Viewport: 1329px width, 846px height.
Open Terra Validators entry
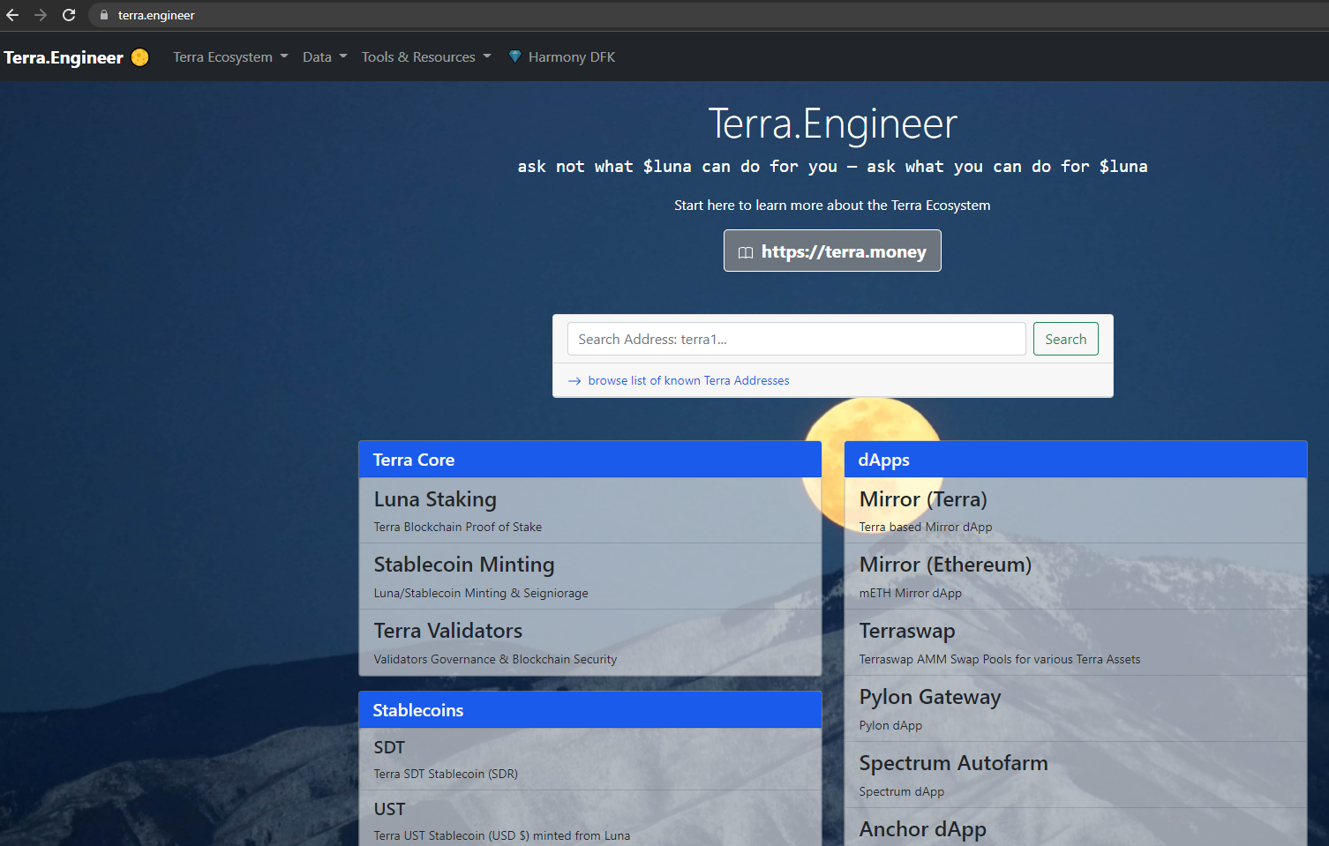pos(589,642)
